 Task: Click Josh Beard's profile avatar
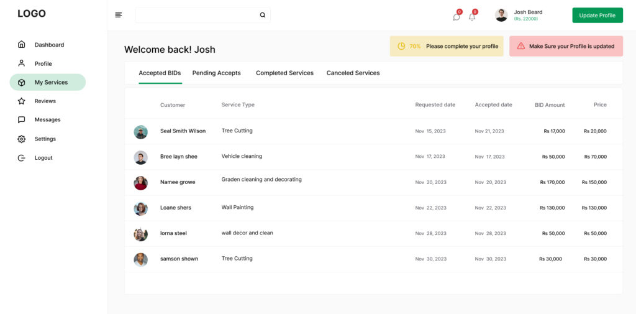point(501,15)
